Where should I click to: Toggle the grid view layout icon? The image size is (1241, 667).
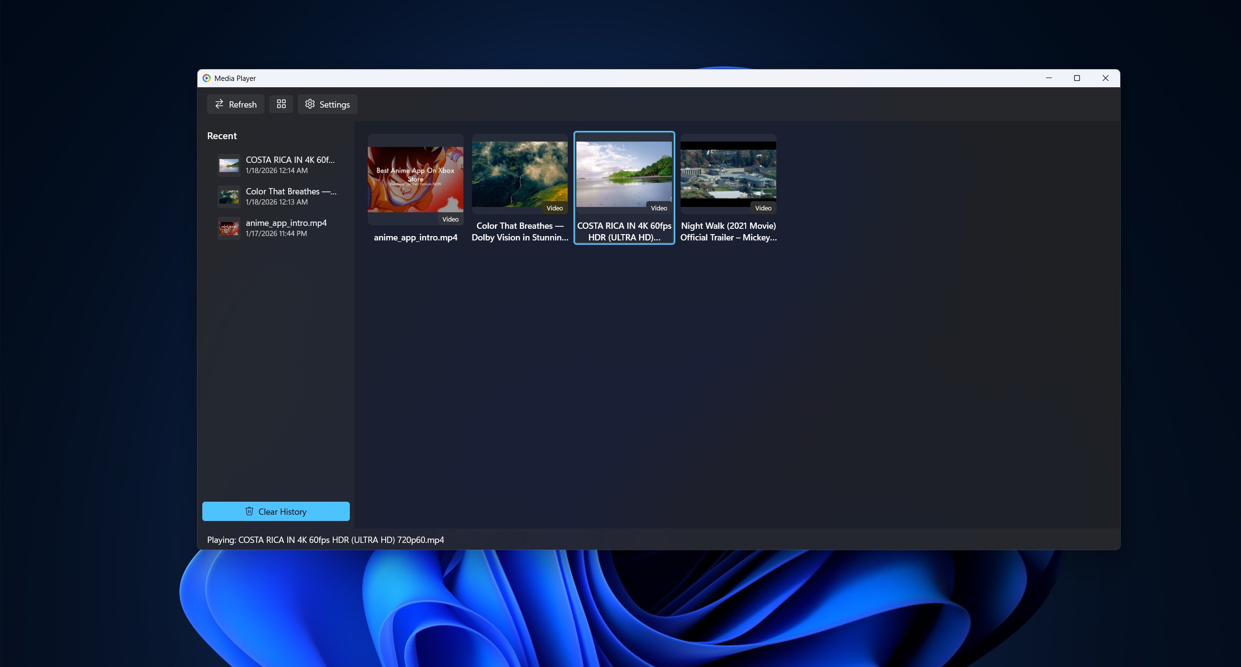pyautogui.click(x=281, y=104)
